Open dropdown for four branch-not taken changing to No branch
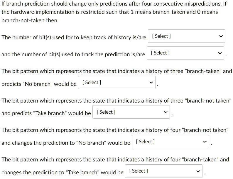 [x=170, y=142]
